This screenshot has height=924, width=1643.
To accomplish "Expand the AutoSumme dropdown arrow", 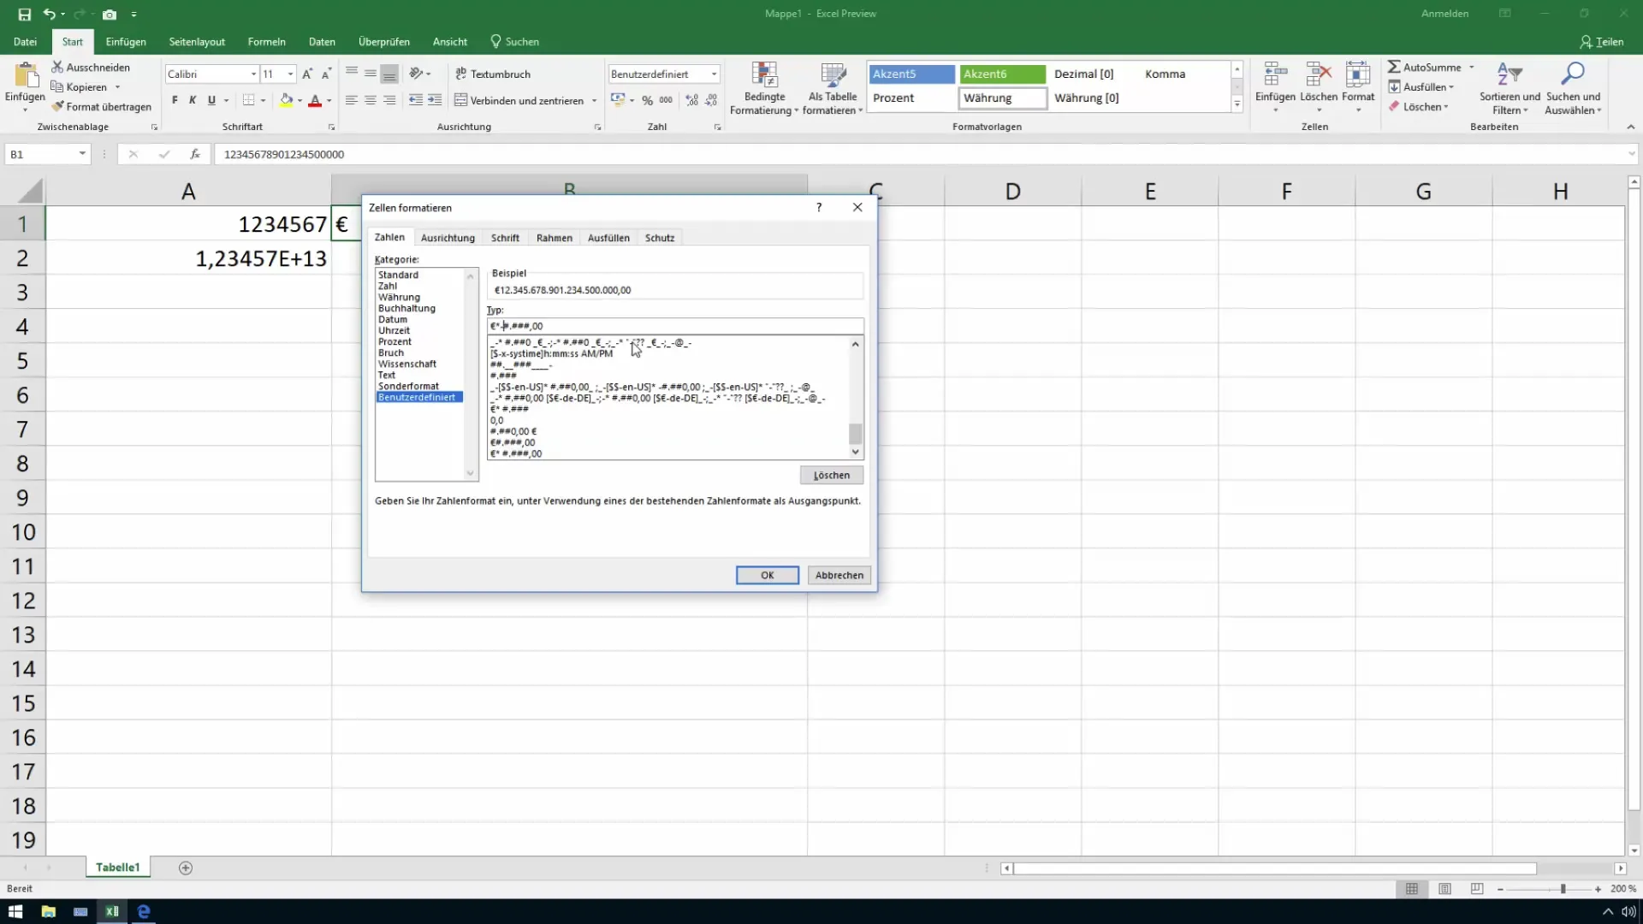I will point(1472,67).
